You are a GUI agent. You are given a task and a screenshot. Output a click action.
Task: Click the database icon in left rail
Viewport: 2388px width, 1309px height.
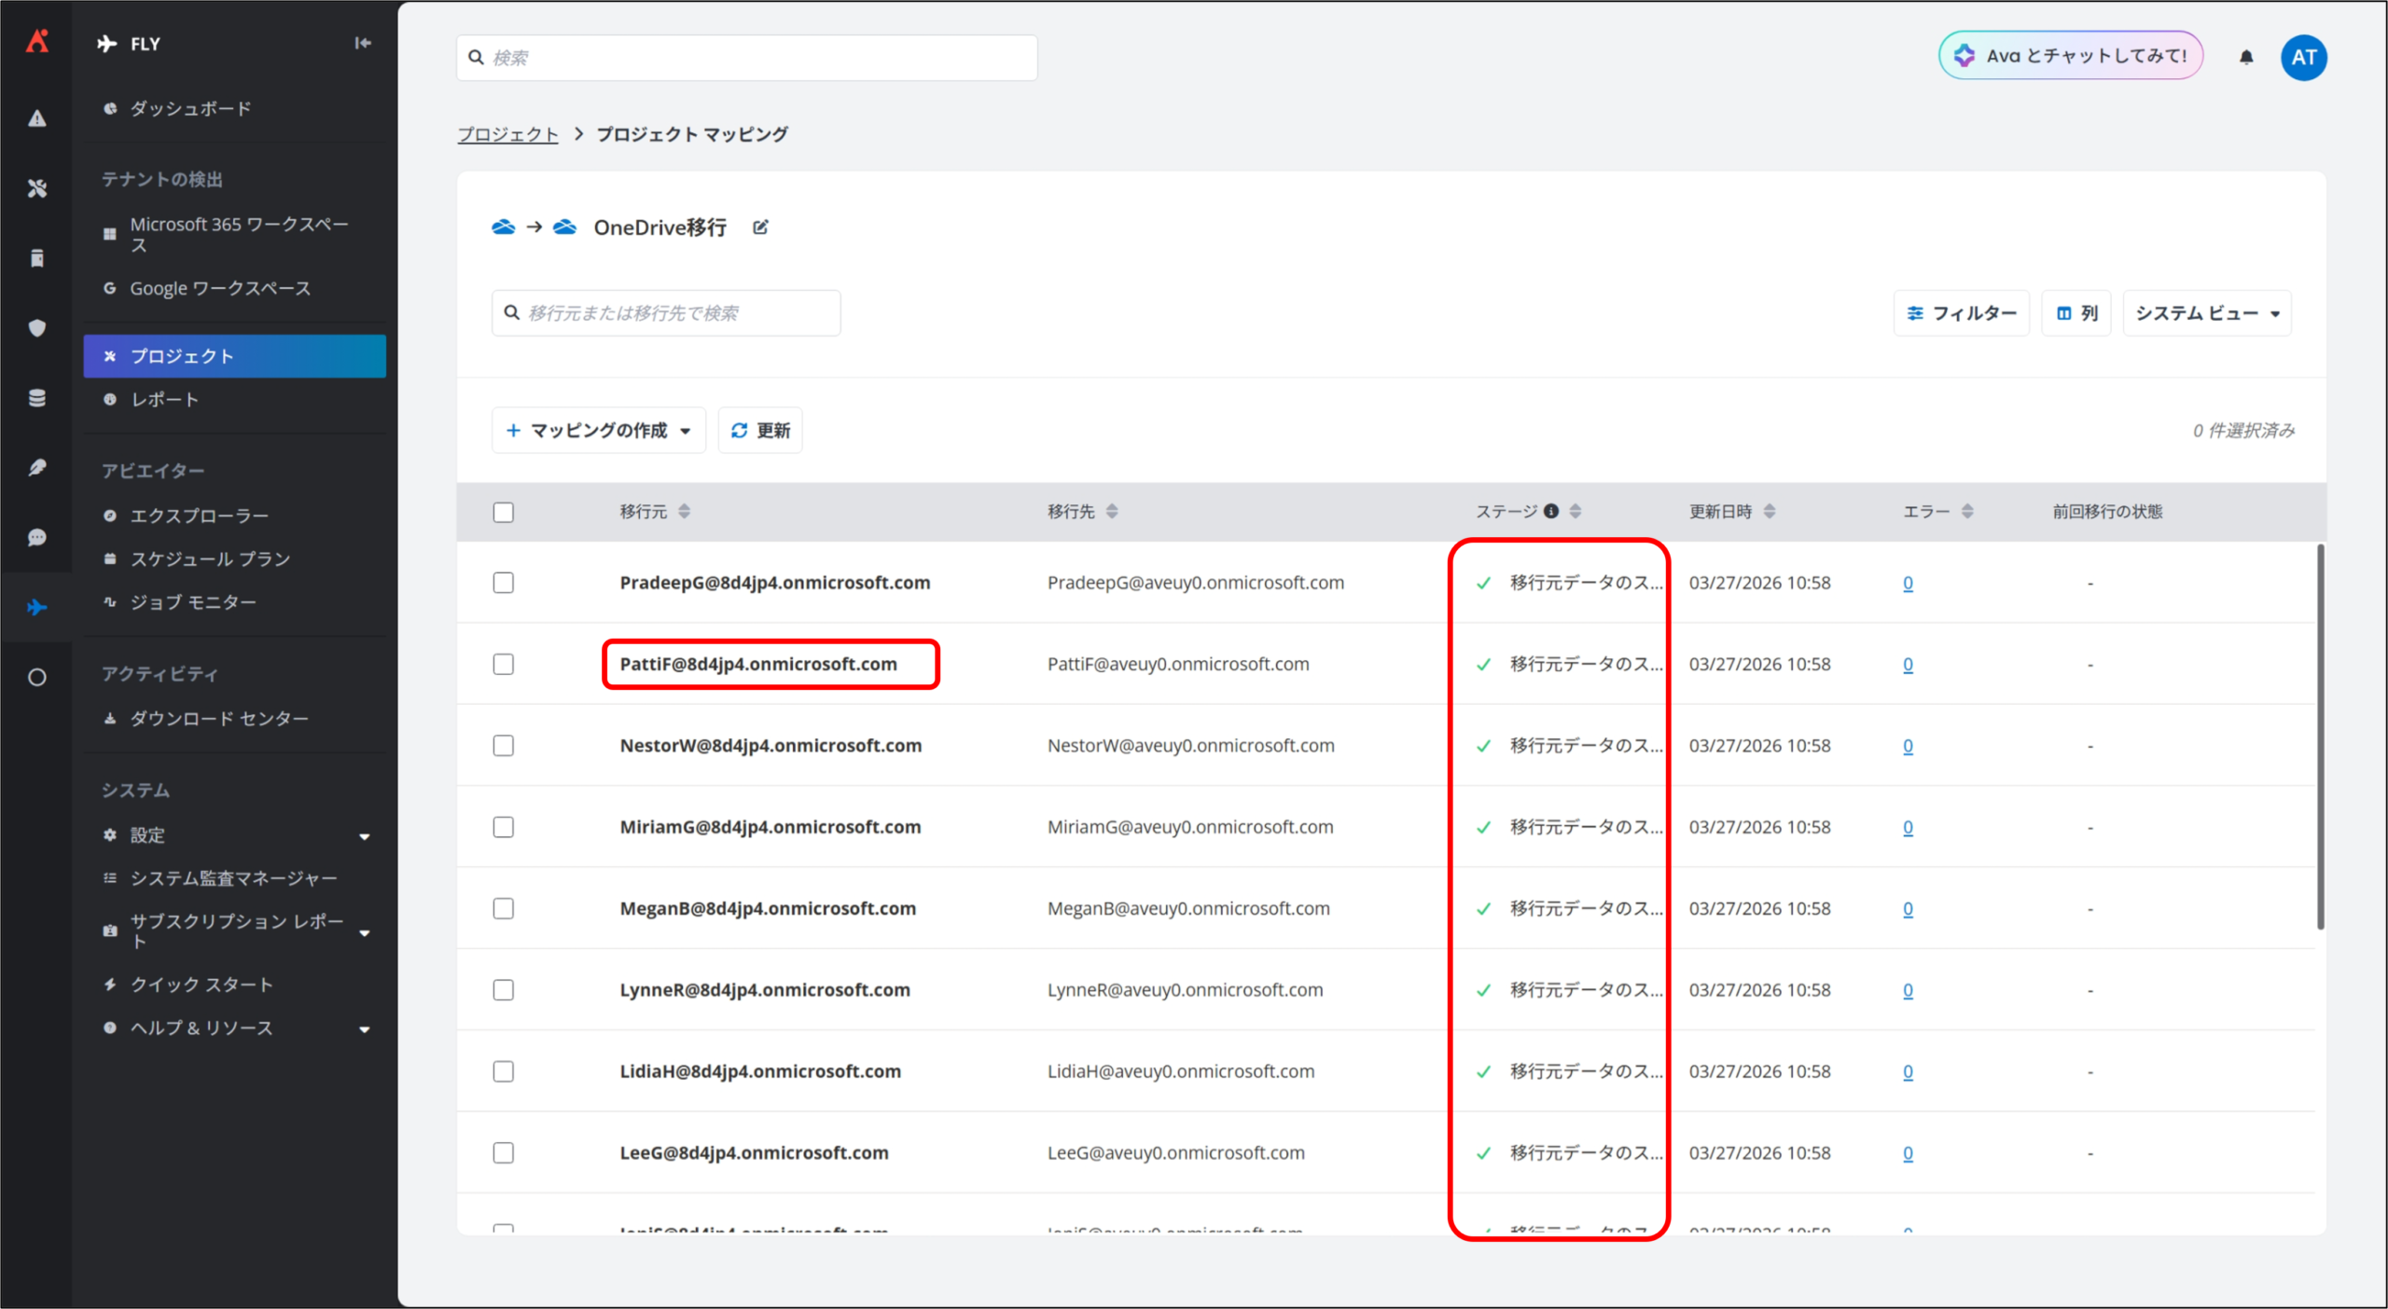click(37, 398)
